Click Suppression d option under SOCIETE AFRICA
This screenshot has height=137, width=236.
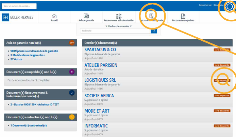coord(96,100)
